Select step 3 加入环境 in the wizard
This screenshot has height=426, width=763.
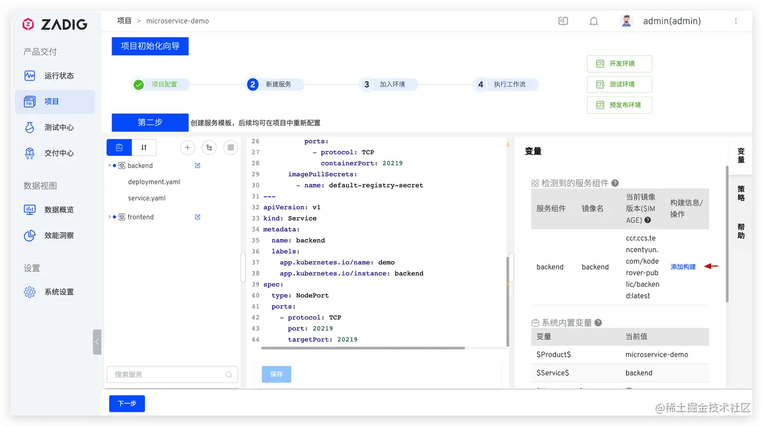389,84
